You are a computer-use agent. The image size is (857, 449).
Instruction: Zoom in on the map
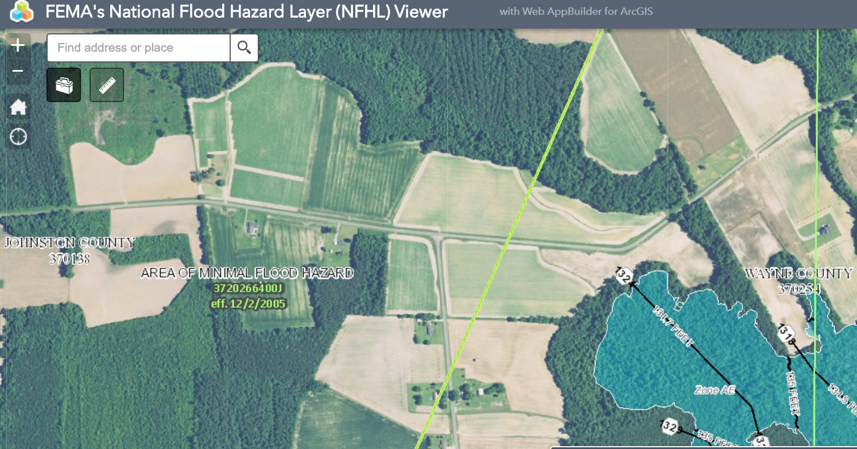pyautogui.click(x=18, y=45)
